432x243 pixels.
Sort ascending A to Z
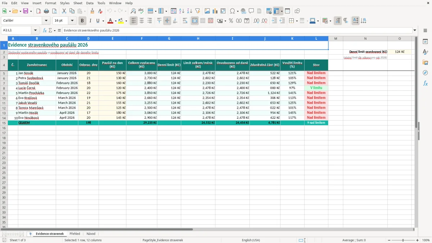coord(182,11)
